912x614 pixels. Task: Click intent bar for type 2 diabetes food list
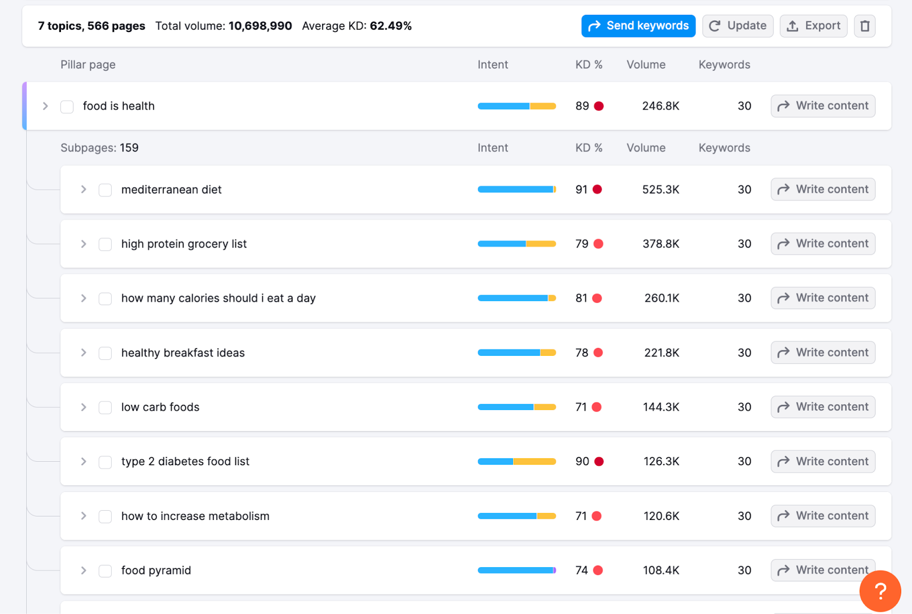pos(517,462)
